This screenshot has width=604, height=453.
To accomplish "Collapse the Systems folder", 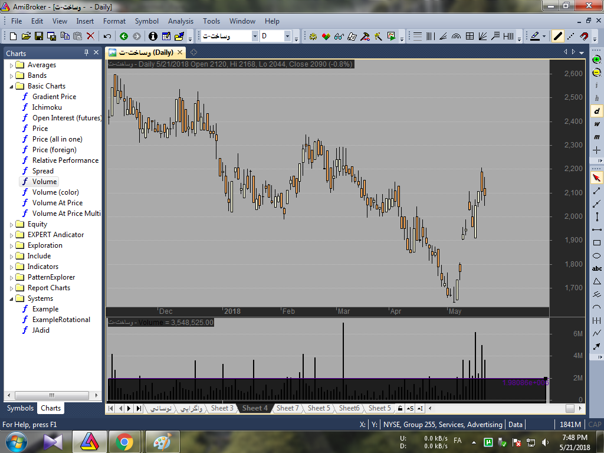I will point(12,299).
